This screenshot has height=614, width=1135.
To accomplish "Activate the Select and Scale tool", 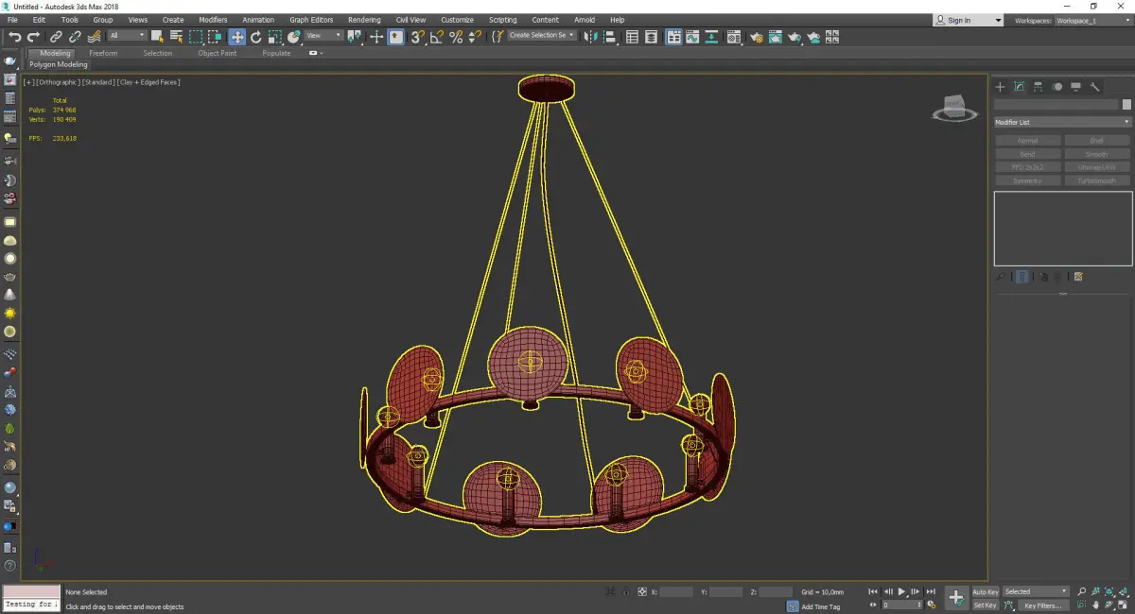I will point(274,37).
